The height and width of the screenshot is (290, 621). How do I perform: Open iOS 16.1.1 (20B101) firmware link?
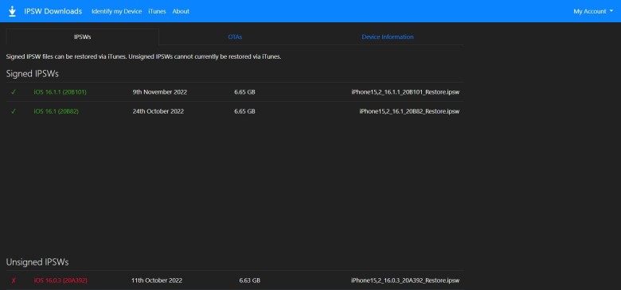pyautogui.click(x=61, y=92)
